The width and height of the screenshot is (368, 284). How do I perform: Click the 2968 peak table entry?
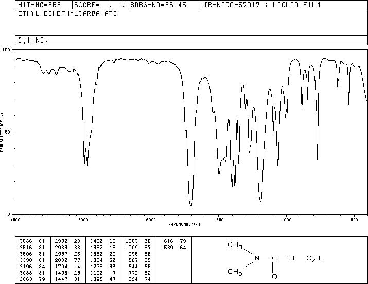(67, 248)
